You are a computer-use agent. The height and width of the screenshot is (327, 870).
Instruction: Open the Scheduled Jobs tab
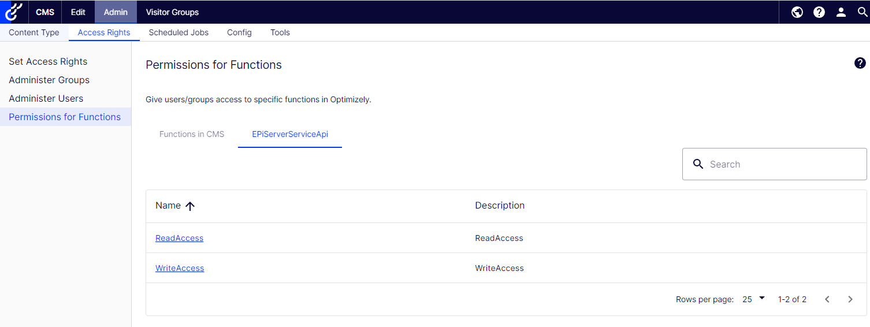click(x=179, y=32)
